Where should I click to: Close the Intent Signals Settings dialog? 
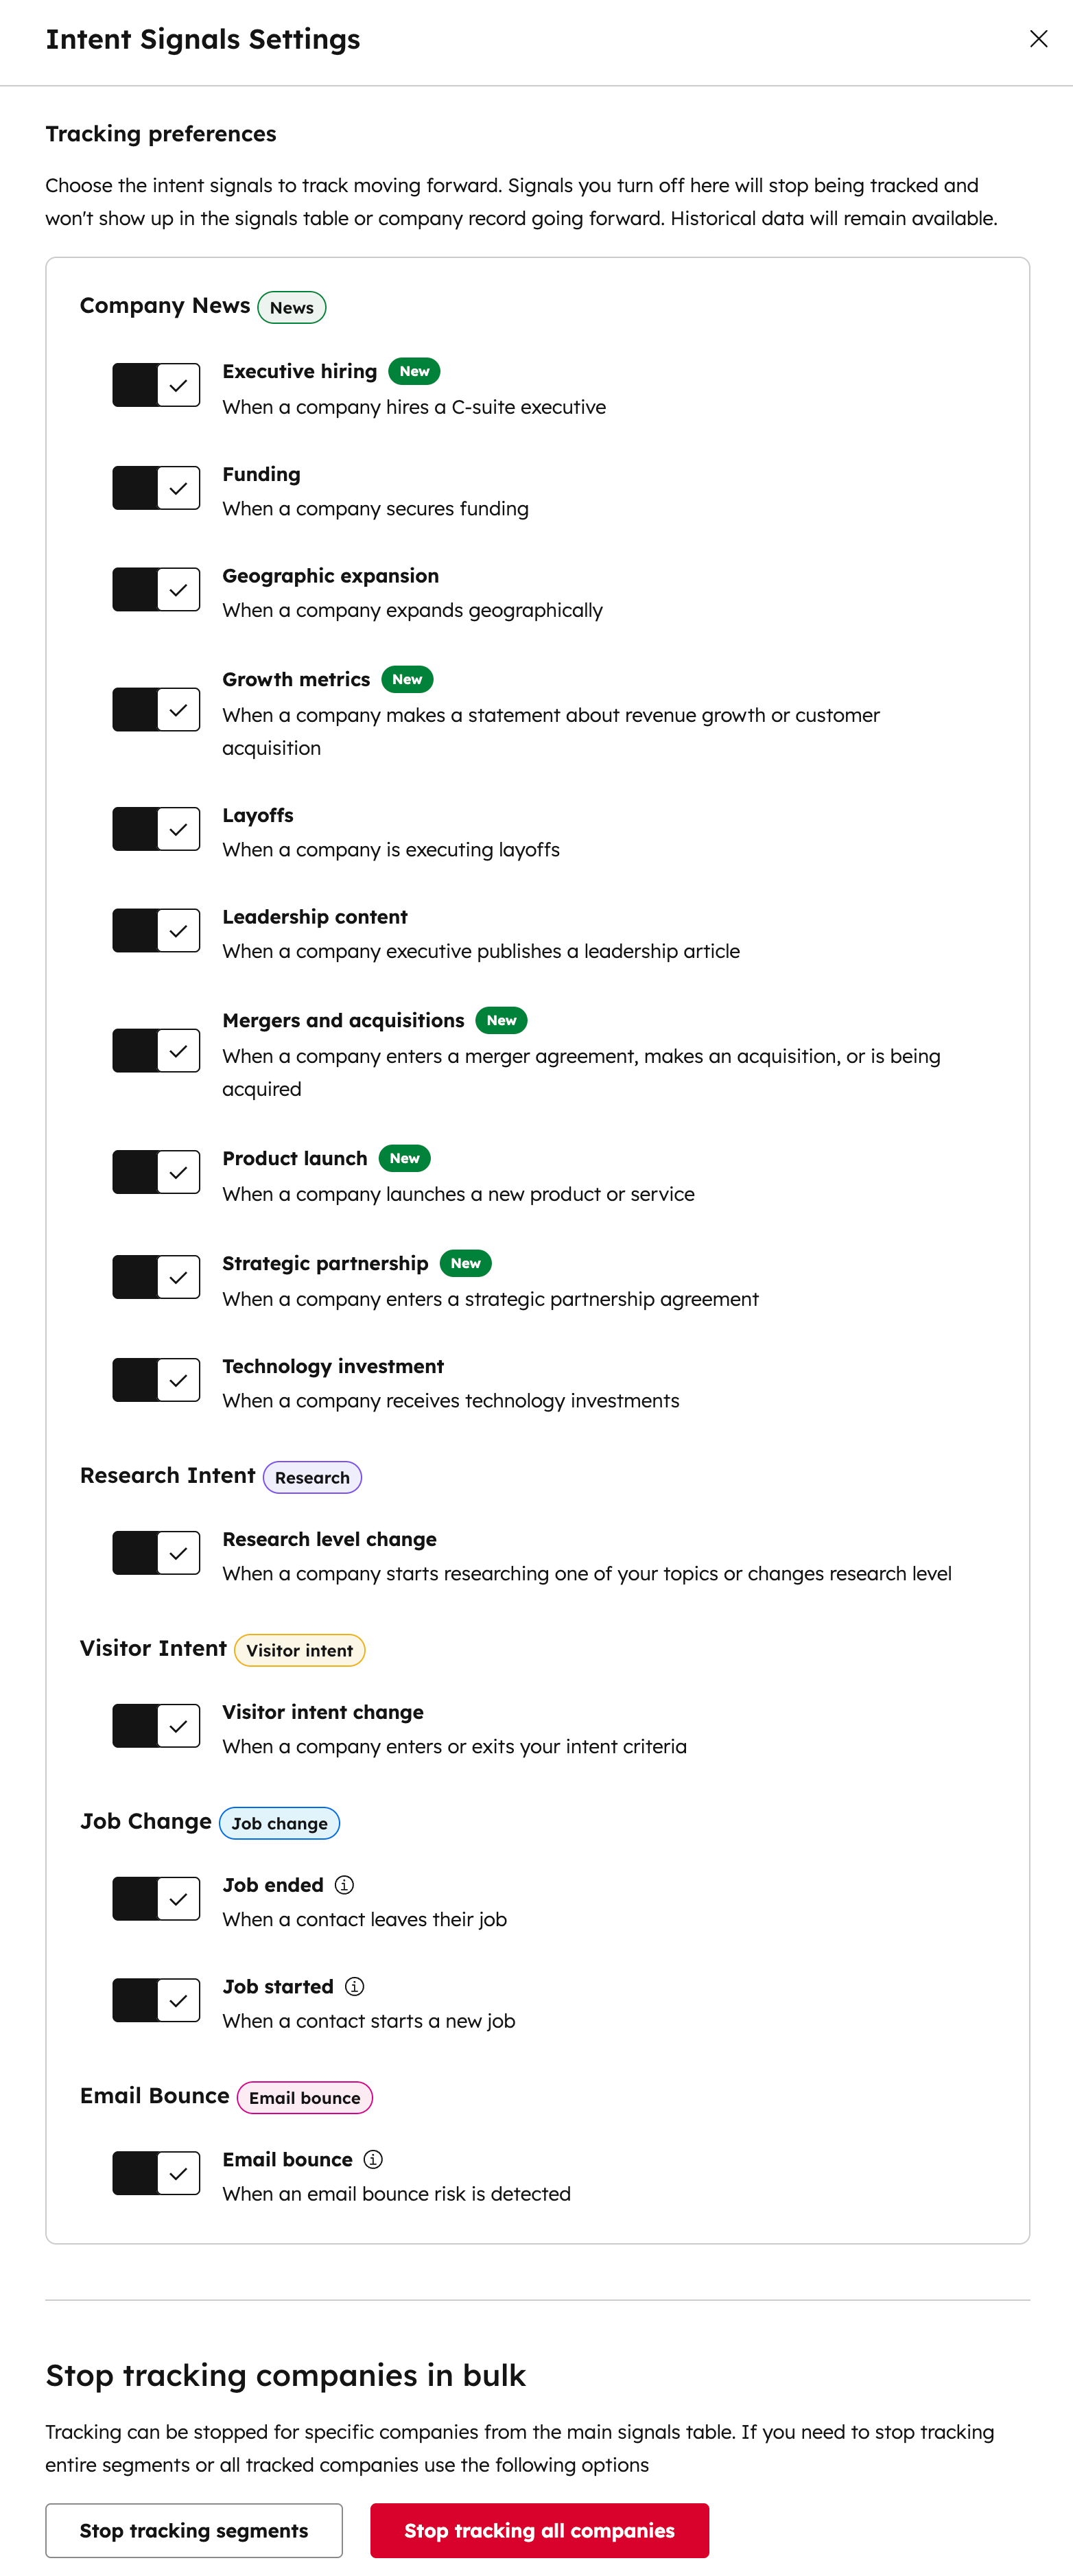pos(1039,39)
